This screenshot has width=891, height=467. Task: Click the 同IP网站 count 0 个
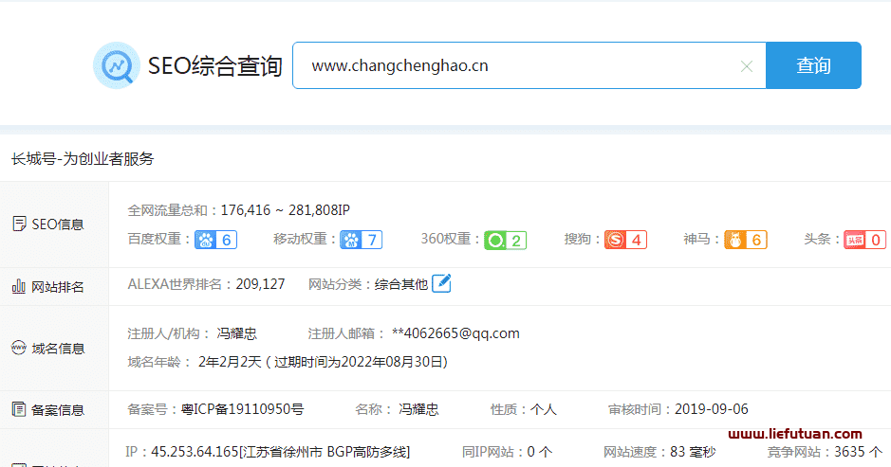point(539,452)
